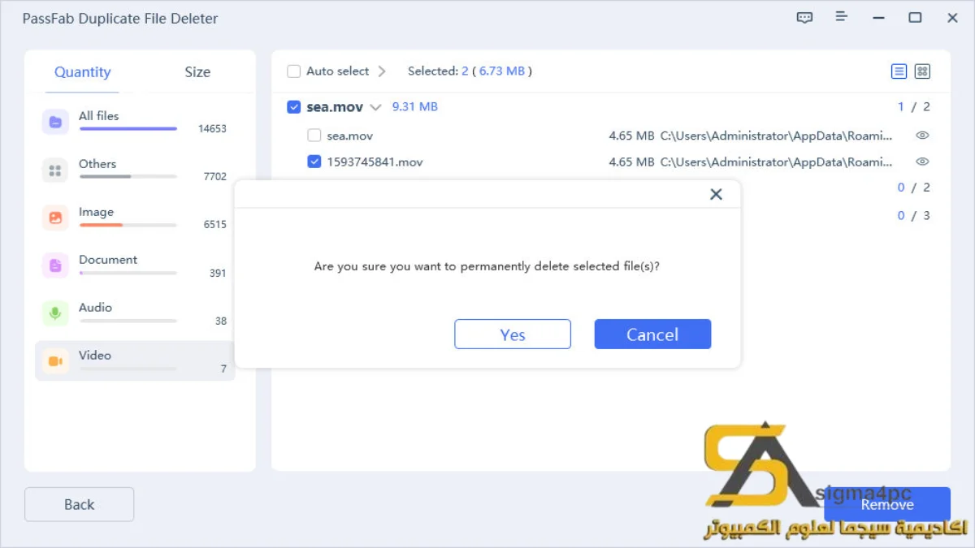Click the 14653 All files count

[x=212, y=129]
